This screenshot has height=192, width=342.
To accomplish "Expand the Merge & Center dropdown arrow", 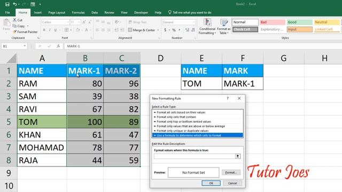I will coord(158,30).
